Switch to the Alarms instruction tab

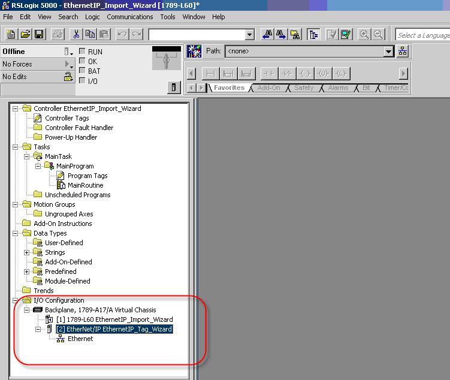[x=338, y=88]
